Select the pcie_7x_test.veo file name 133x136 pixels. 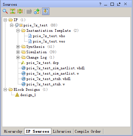click(x=49, y=42)
